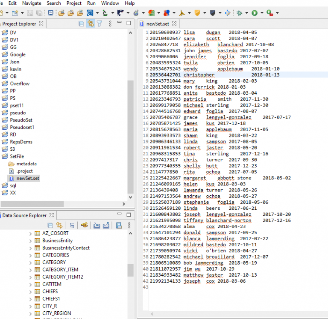Click editor line 25 text margaret
The height and width of the screenshot is (319, 328).
195,178
